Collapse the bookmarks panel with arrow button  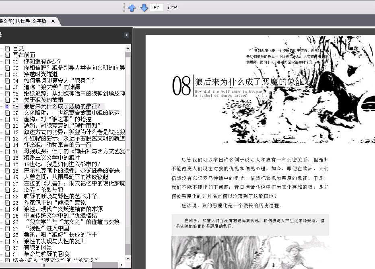click(x=126, y=35)
